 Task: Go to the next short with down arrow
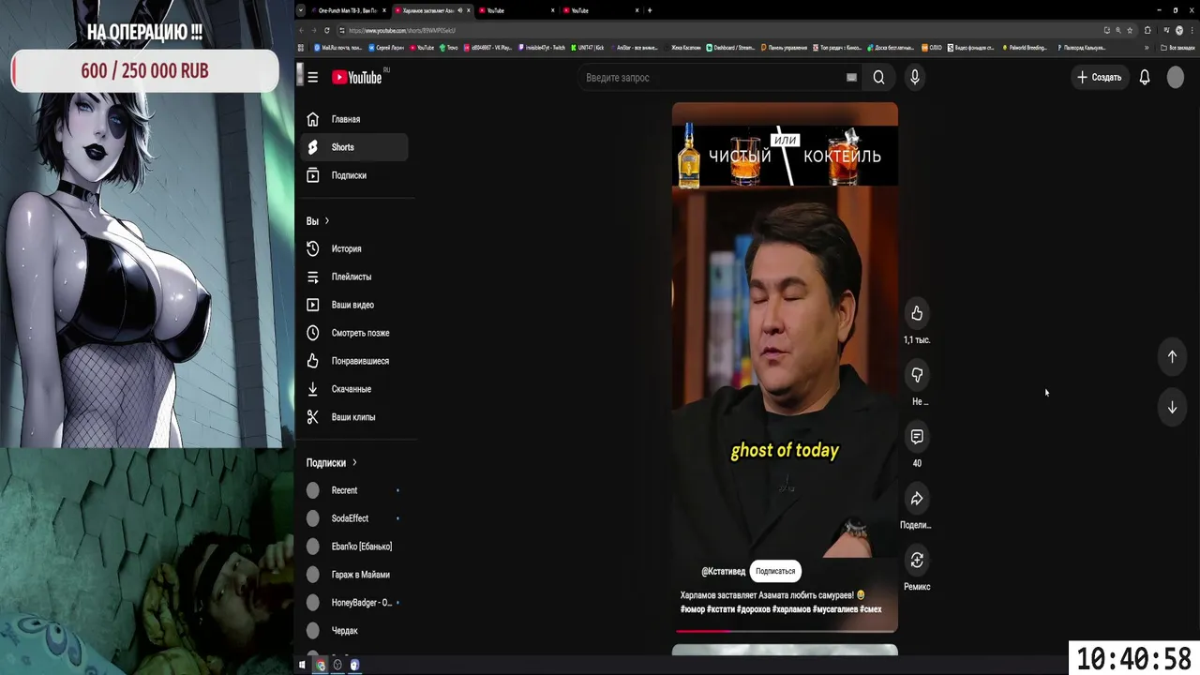[x=1172, y=407]
